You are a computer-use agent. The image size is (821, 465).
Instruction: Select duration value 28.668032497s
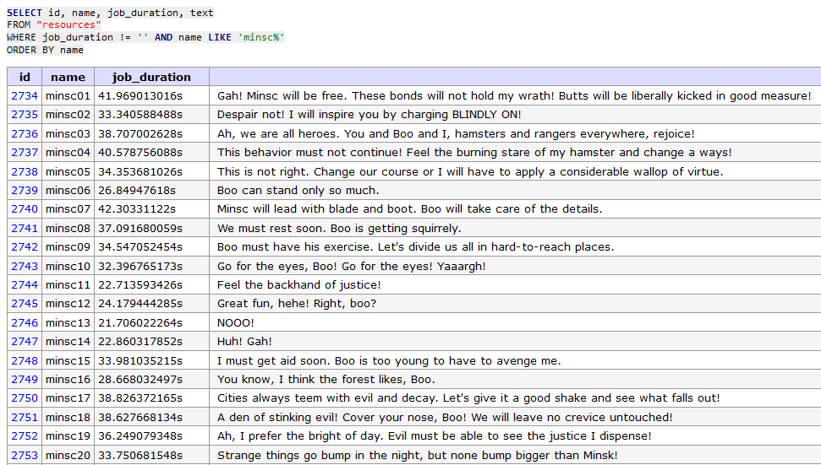[140, 380]
